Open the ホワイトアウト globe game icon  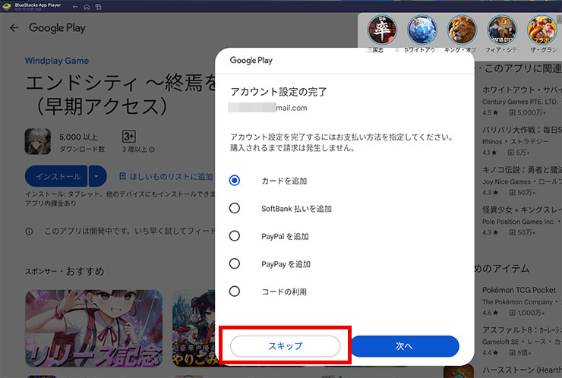[421, 30]
